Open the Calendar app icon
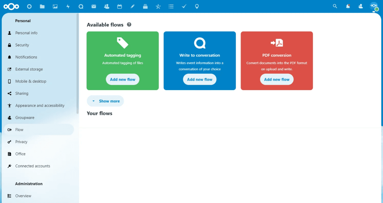Screen dimensions: 383x203 [x=119, y=6]
